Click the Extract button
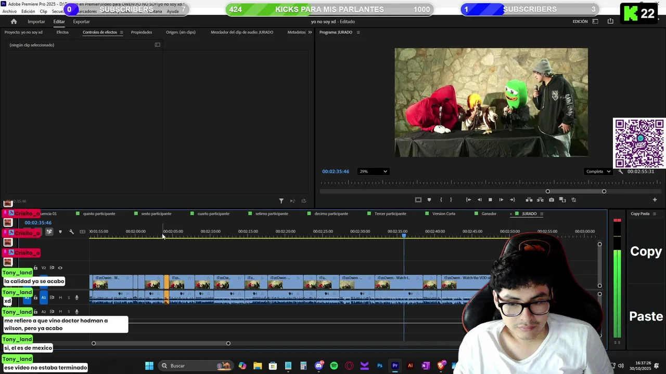666x374 pixels. (x=540, y=199)
